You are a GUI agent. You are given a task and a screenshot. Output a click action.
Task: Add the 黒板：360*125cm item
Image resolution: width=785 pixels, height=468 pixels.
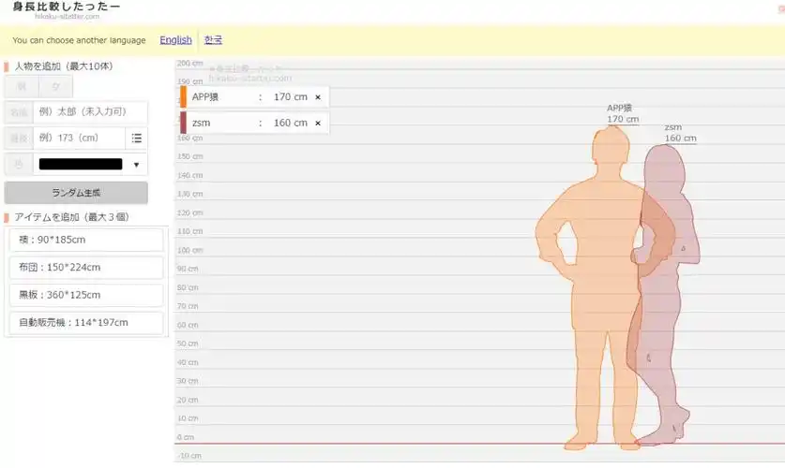coord(85,295)
